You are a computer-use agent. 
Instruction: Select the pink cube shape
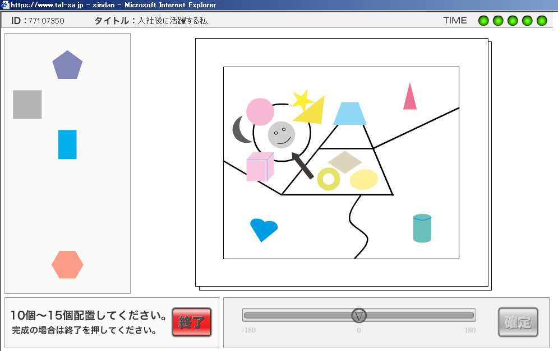click(x=259, y=167)
